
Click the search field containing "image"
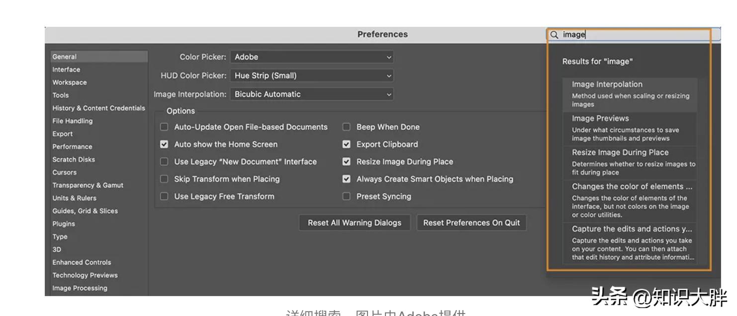(x=634, y=35)
